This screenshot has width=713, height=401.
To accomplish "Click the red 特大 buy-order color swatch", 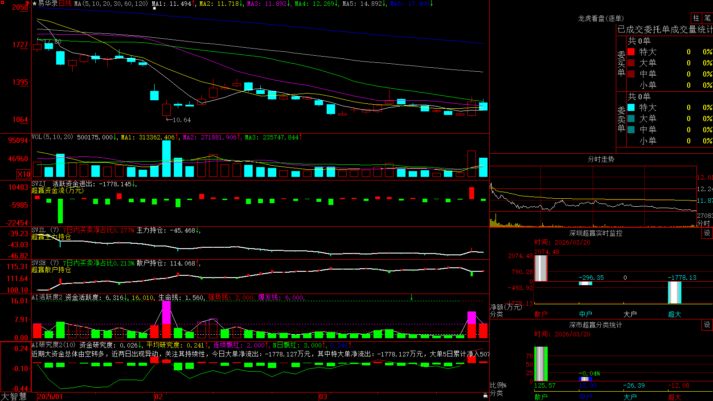I will coord(631,52).
